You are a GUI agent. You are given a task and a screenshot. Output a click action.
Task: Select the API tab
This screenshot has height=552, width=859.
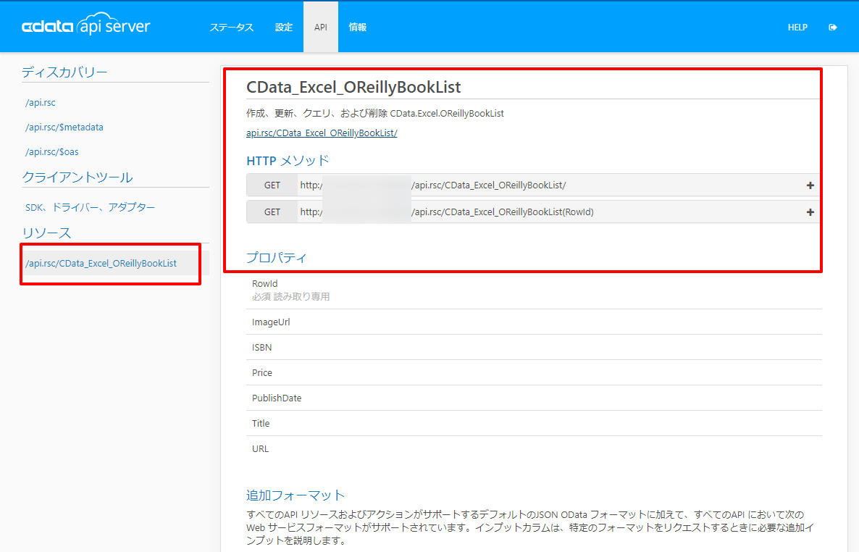320,28
